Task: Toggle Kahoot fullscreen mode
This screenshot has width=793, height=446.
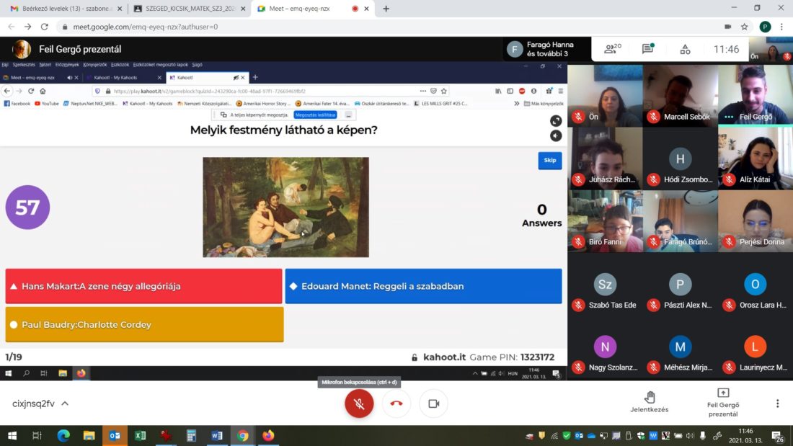Action: [x=556, y=121]
